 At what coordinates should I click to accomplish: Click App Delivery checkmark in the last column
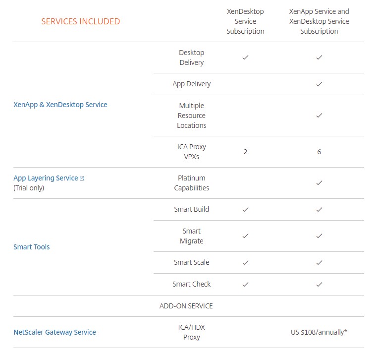(319, 84)
